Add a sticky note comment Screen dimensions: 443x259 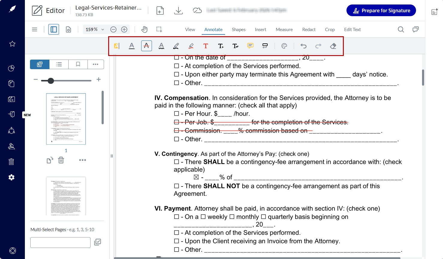click(250, 46)
